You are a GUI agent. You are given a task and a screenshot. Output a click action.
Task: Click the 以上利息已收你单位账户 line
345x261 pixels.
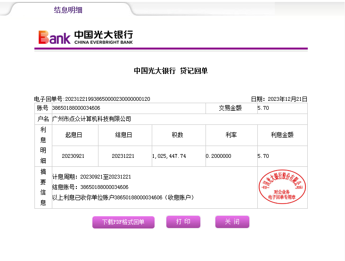click(x=123, y=197)
